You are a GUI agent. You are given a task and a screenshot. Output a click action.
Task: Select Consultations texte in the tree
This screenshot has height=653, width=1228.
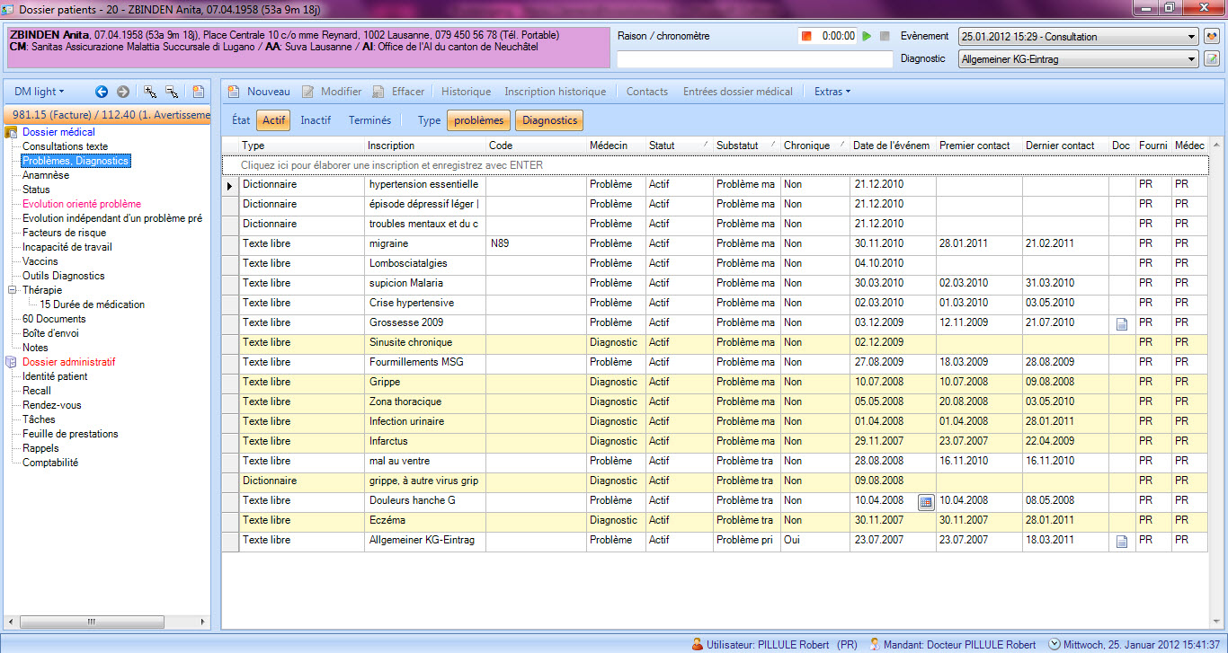[65, 146]
